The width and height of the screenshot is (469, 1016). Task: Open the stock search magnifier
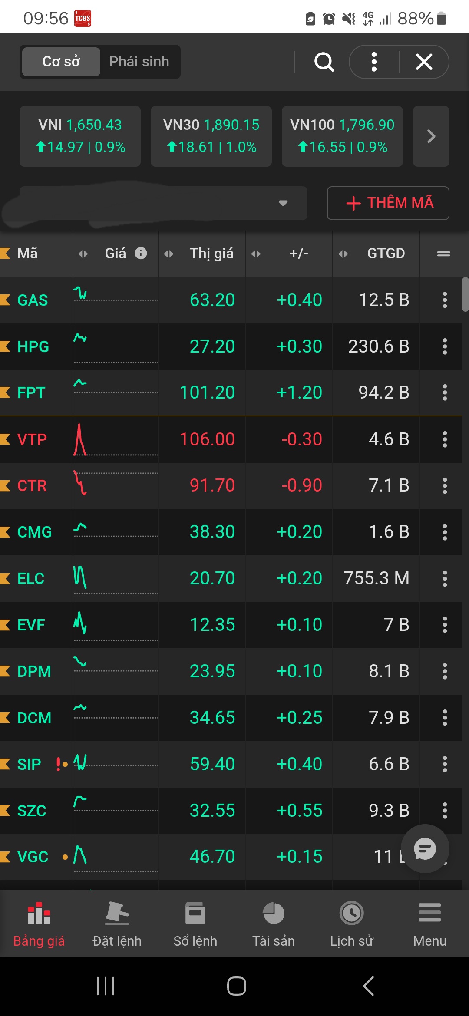pos(324,62)
